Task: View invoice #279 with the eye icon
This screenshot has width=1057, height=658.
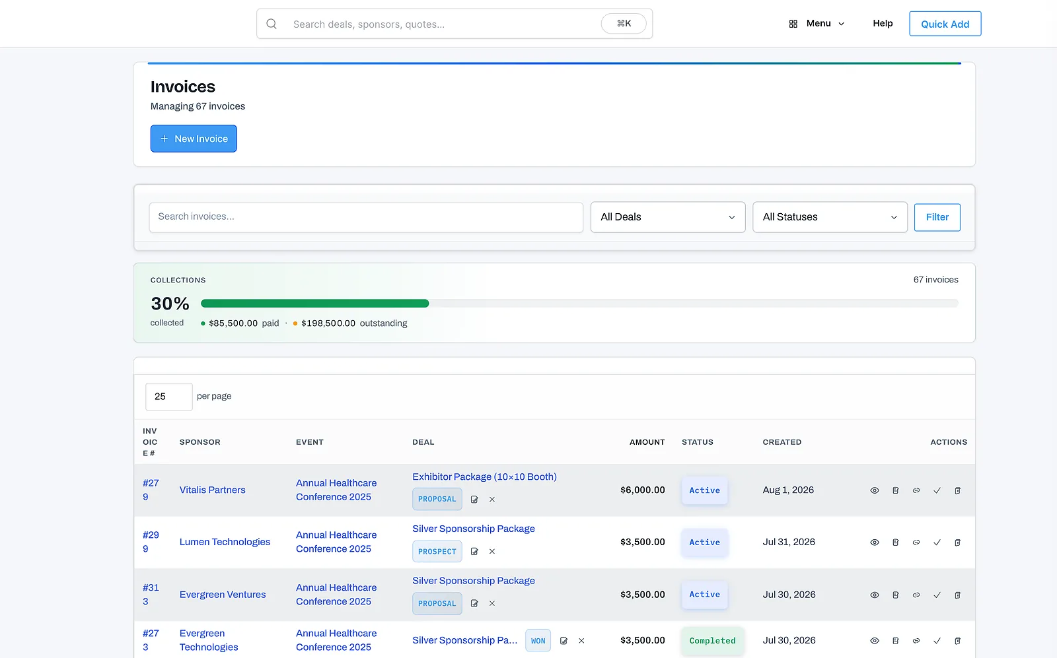Action: pos(875,490)
